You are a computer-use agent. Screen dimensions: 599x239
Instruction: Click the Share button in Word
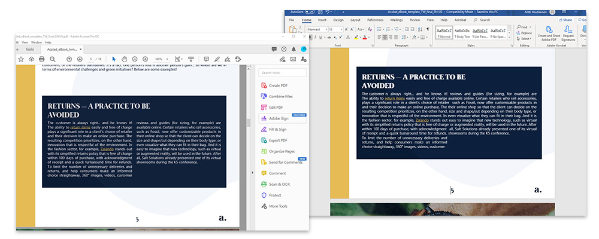565,20
